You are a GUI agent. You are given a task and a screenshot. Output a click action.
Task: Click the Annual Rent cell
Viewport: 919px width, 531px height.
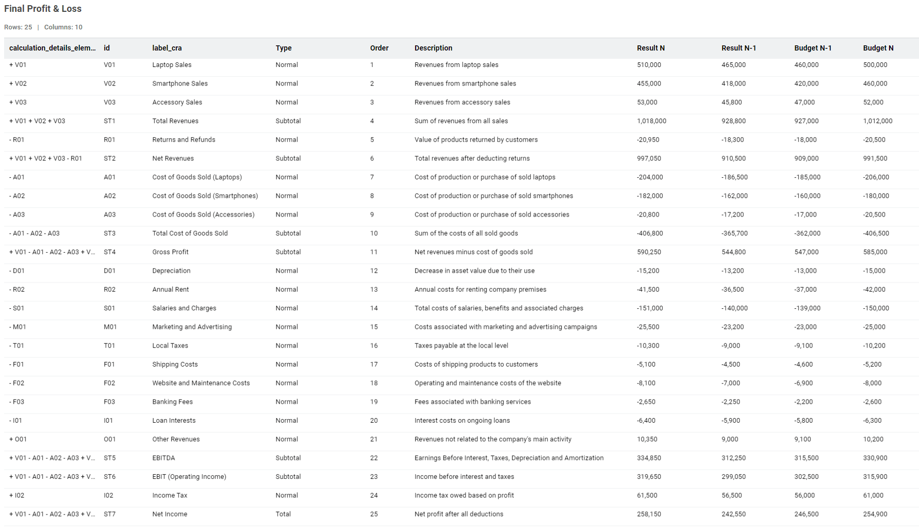[170, 290]
